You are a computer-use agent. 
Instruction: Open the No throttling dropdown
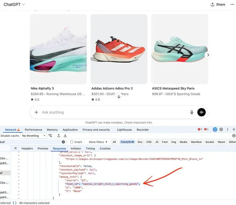[34, 136]
